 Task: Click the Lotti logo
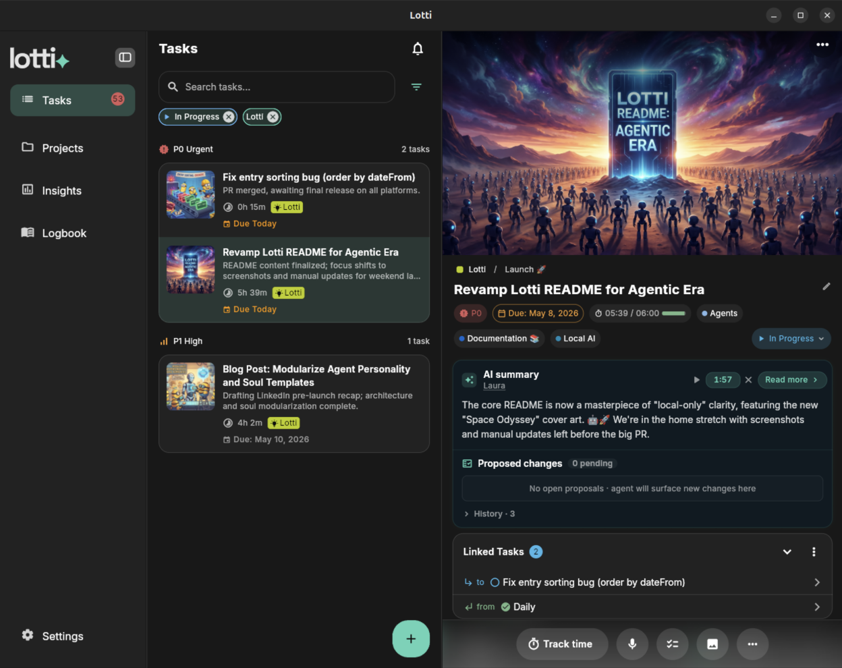(40, 58)
